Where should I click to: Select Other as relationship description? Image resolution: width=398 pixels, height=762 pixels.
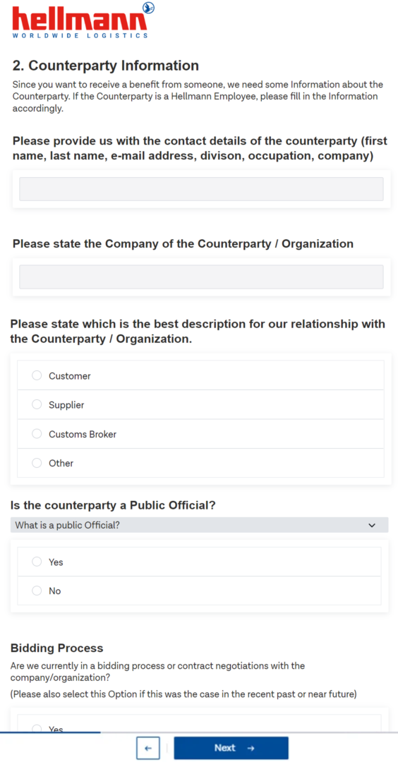pos(37,463)
